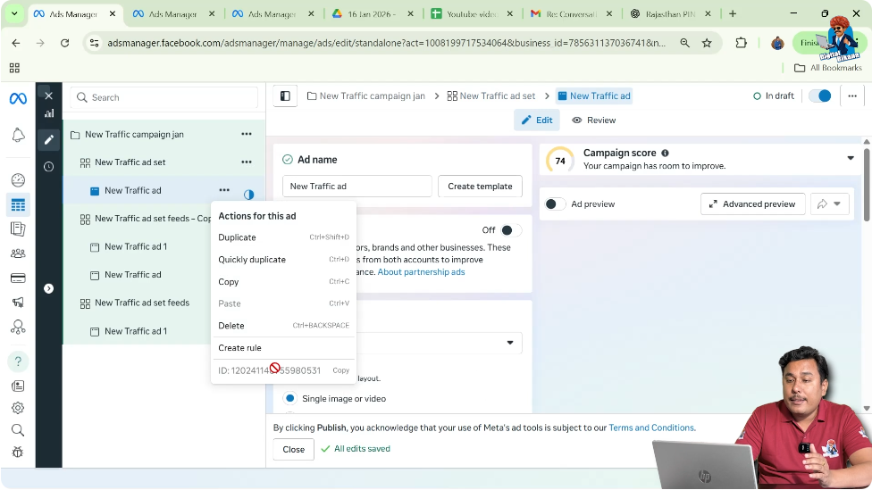
Task: Open notifications bell in left rail
Action: tap(18, 135)
